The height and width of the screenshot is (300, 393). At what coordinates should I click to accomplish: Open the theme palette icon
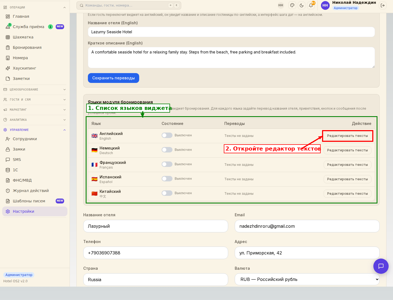[x=292, y=5]
